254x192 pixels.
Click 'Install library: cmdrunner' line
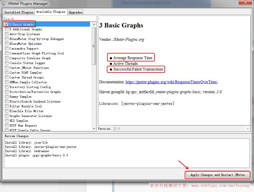point(27,151)
